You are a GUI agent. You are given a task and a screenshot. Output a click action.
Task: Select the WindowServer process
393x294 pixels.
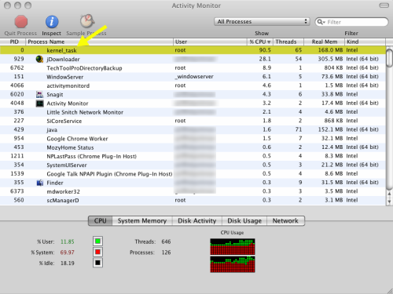(x=193, y=77)
